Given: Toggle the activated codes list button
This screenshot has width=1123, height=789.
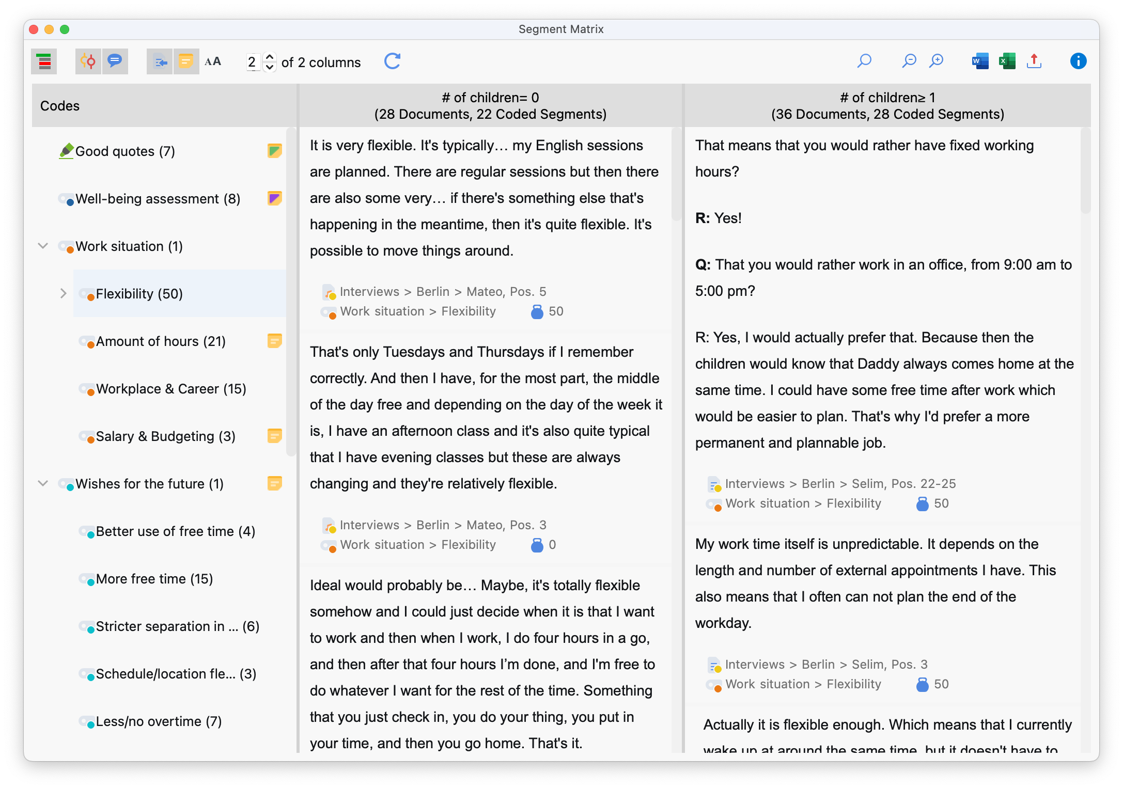Looking at the screenshot, I should [44, 62].
